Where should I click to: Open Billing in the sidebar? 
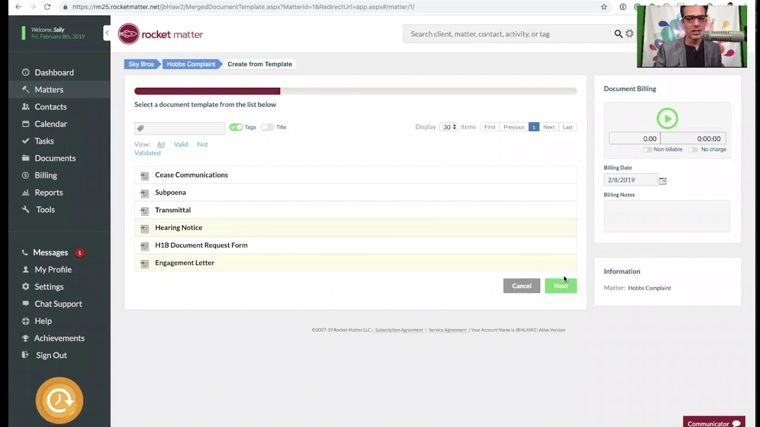point(46,176)
